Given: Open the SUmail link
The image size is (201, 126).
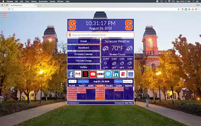Looking at the screenshot, I should [84, 41].
